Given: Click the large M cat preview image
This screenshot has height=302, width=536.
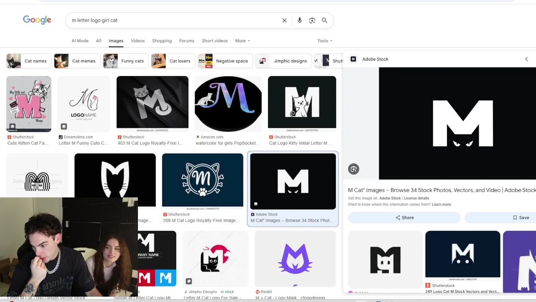Looking at the screenshot, I should tap(457, 123).
